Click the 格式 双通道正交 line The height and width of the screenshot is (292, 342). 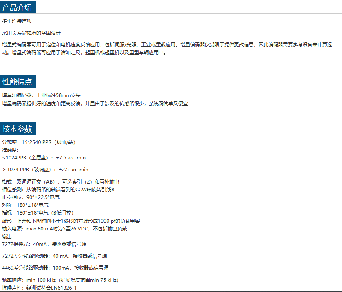point(60,181)
